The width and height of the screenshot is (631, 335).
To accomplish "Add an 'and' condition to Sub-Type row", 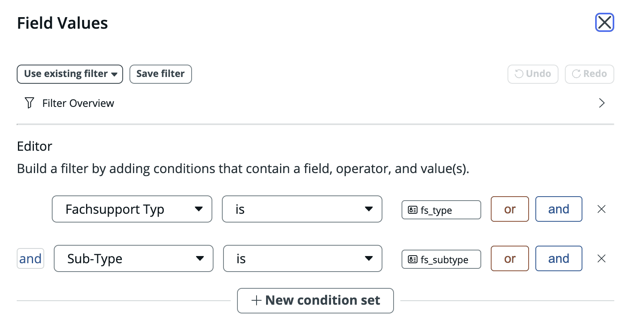I will tap(559, 258).
